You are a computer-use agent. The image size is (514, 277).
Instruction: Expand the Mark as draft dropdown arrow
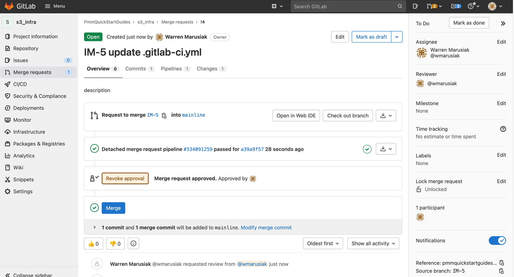point(397,37)
